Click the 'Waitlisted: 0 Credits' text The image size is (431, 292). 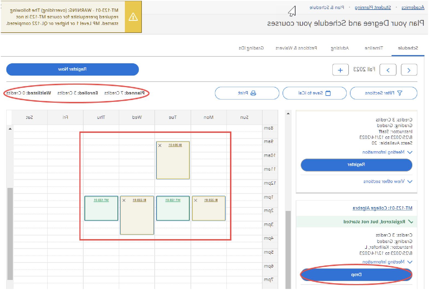pyautogui.click(x=28, y=93)
